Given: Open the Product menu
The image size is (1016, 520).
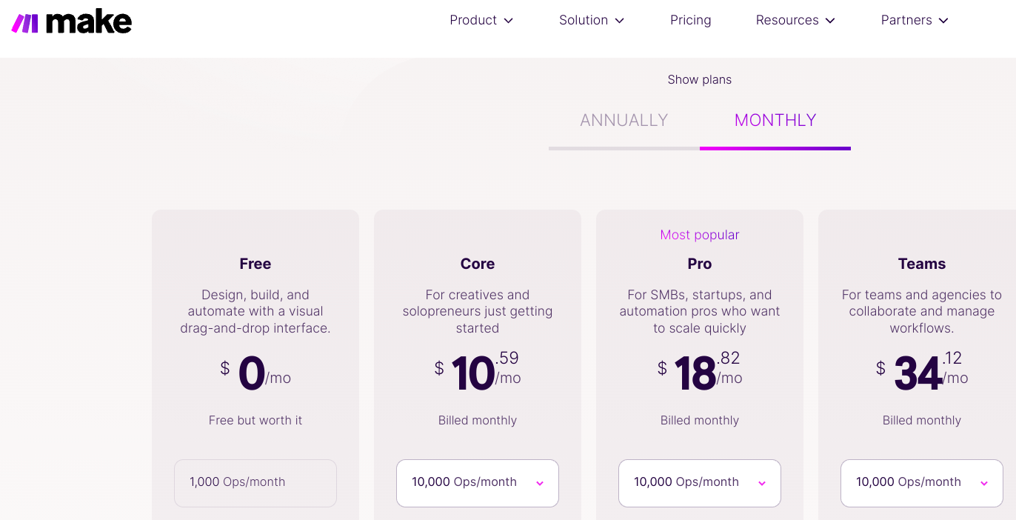Looking at the screenshot, I should (481, 20).
